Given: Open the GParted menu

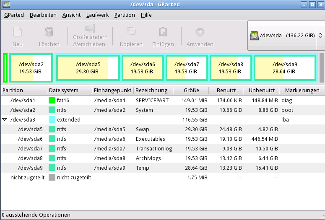Looking at the screenshot, I should (x=14, y=15).
